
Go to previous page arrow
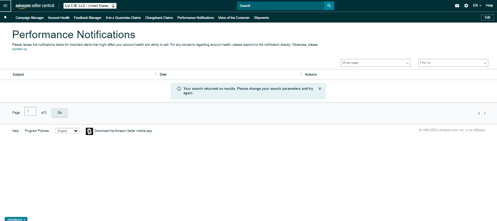(479, 113)
